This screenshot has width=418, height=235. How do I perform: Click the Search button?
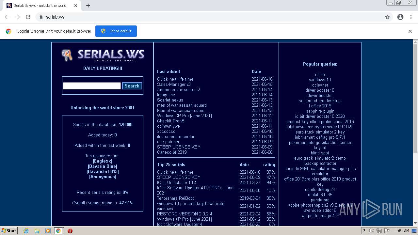pyautogui.click(x=132, y=86)
